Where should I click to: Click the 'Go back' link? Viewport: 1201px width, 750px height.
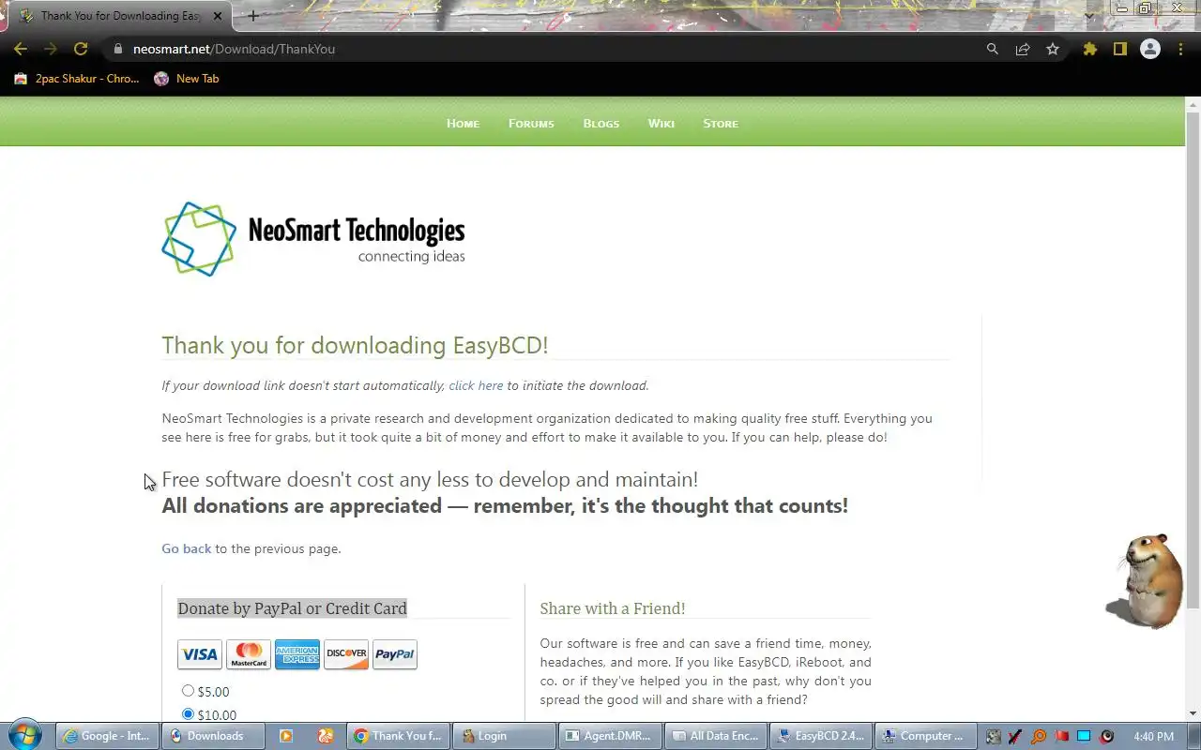coord(187,548)
